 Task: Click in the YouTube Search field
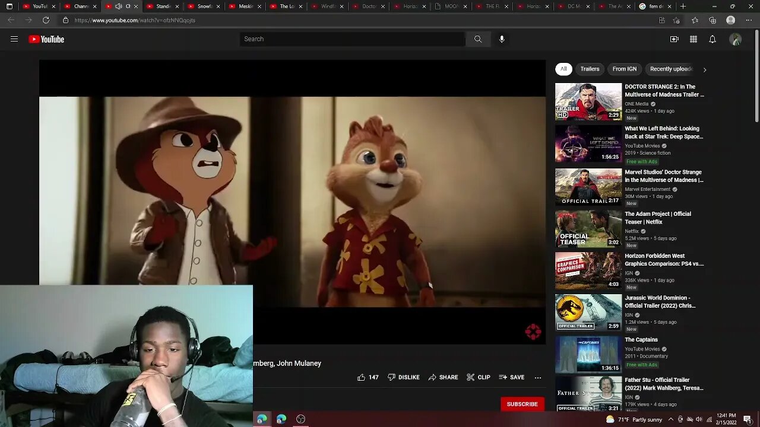tap(353, 39)
